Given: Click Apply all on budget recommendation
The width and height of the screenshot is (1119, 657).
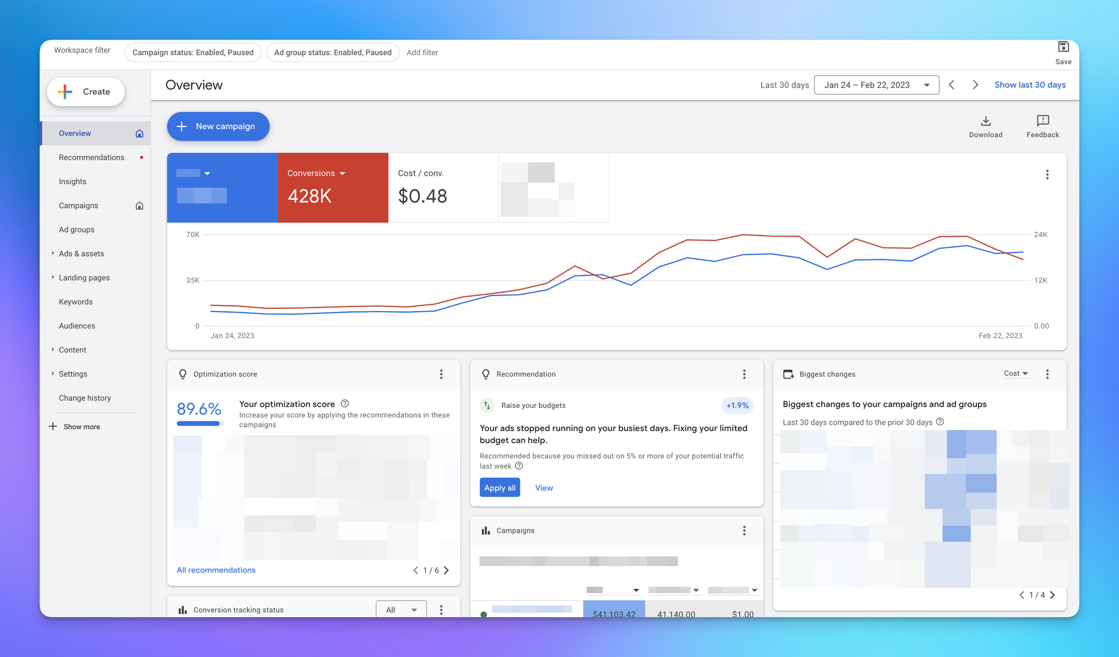Looking at the screenshot, I should click(500, 487).
